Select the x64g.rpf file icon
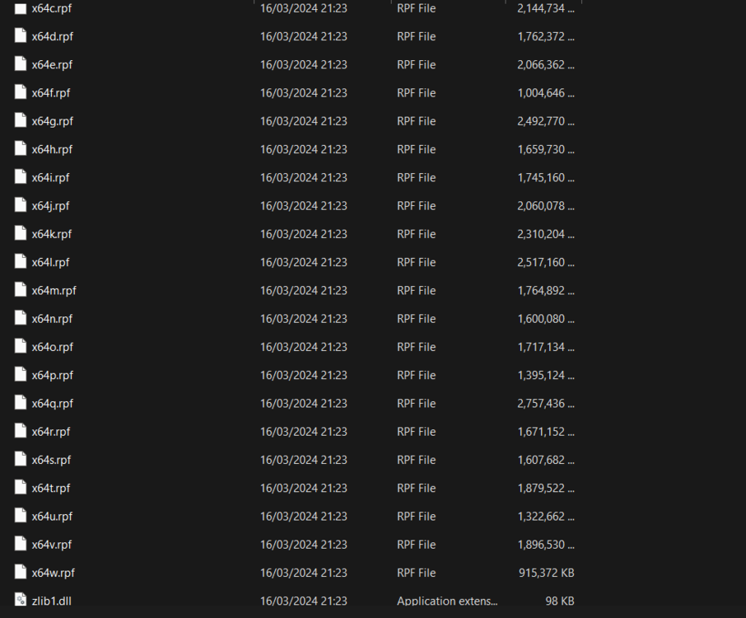This screenshot has height=618, width=746. tap(21, 121)
